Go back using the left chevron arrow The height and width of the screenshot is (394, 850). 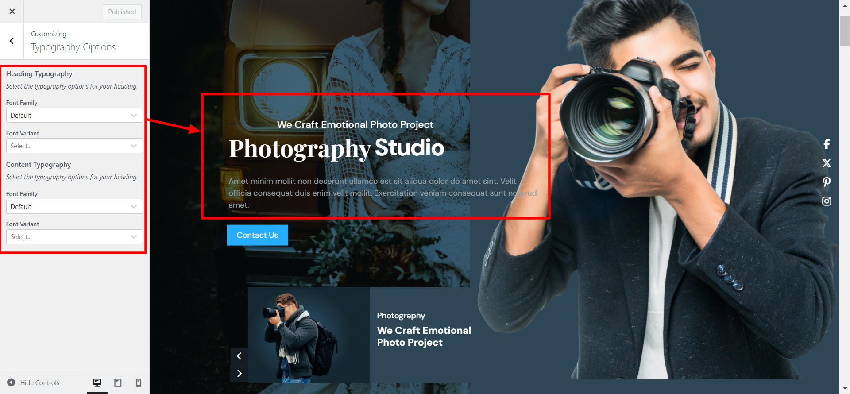(x=12, y=41)
